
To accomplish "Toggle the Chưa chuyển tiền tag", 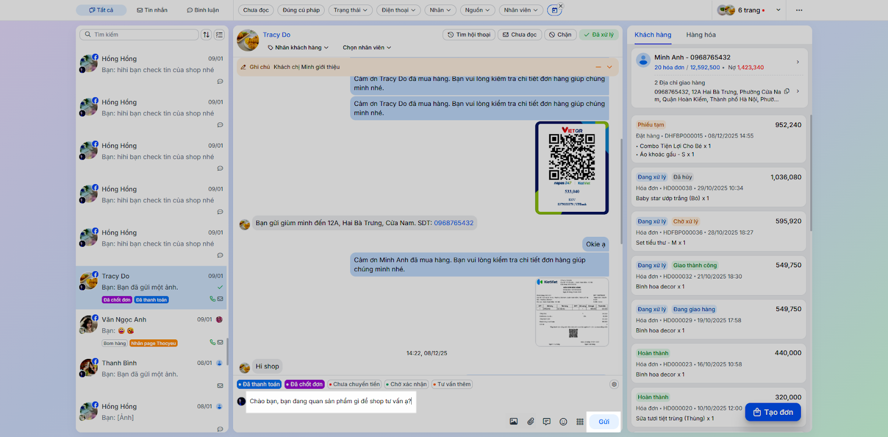I will (x=354, y=384).
